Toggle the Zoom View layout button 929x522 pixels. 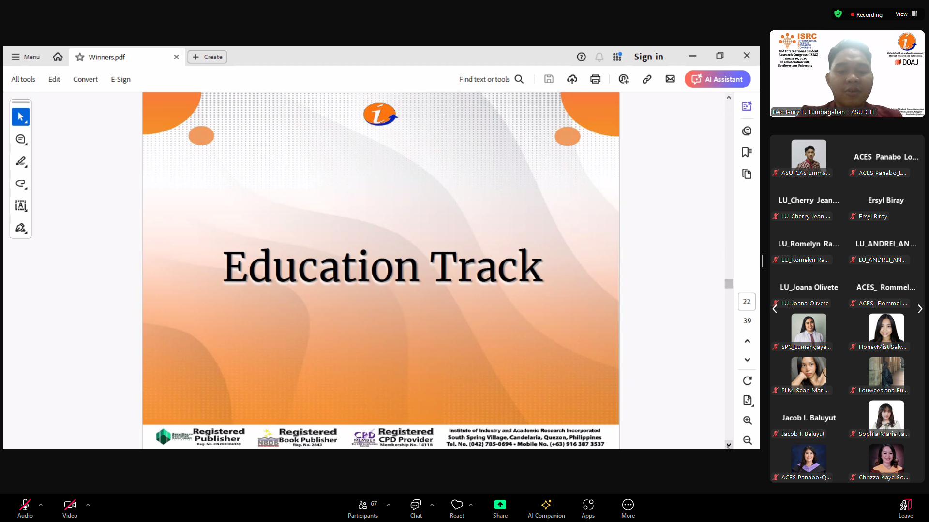coord(906,14)
